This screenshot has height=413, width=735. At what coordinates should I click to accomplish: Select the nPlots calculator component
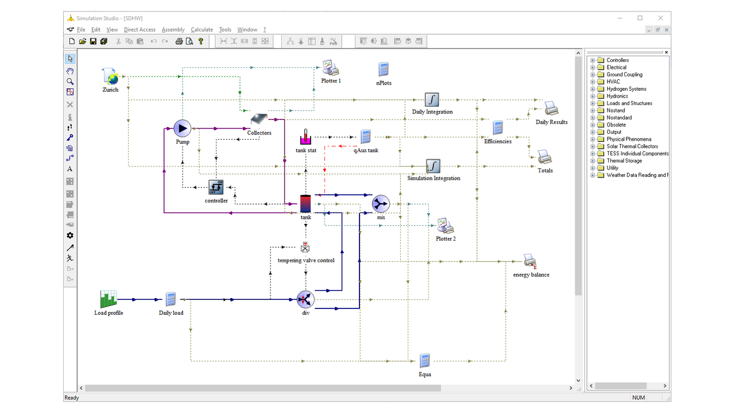[x=384, y=70]
